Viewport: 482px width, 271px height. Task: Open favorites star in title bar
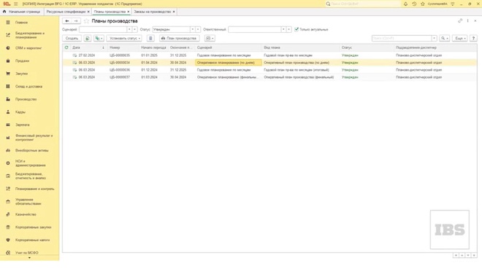click(423, 4)
